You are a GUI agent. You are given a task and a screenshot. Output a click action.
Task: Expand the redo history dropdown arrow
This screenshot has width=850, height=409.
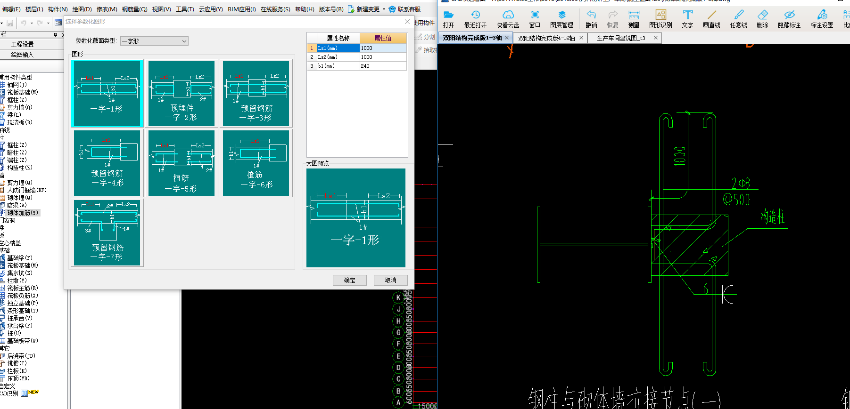pyautogui.click(x=48, y=23)
